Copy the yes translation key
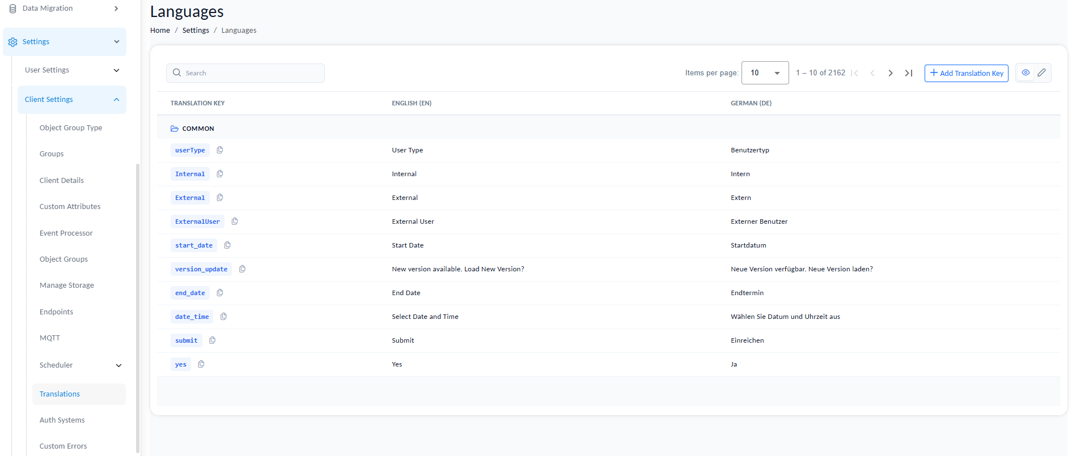The height and width of the screenshot is (456, 1072). (x=201, y=364)
